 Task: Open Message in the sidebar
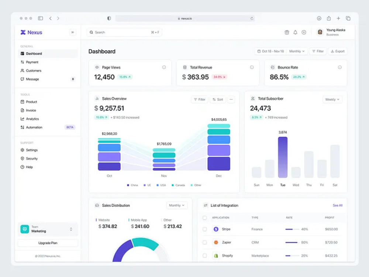coord(48,79)
